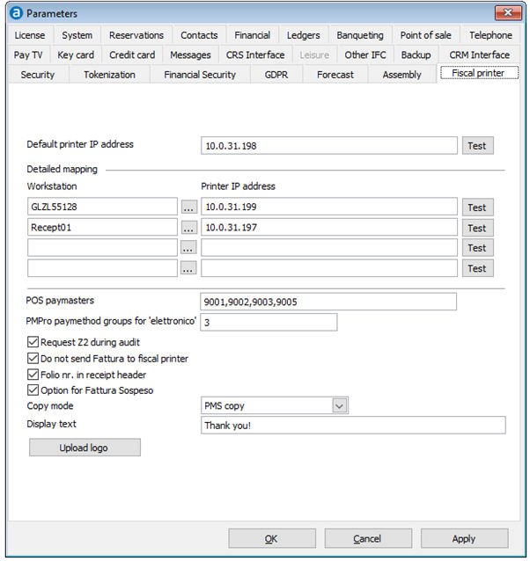530x561 pixels.
Task: Go to the Messages tab
Action: coord(190,55)
